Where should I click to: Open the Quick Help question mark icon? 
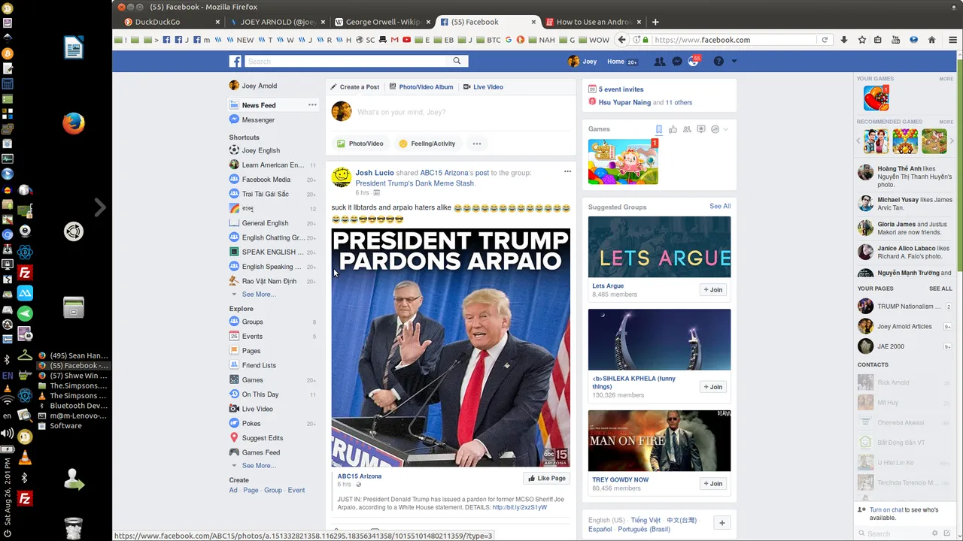(x=718, y=62)
